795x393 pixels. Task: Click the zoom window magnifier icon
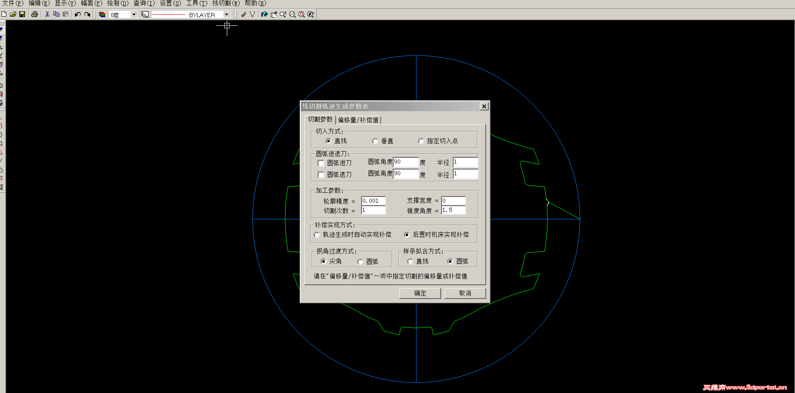(292, 14)
